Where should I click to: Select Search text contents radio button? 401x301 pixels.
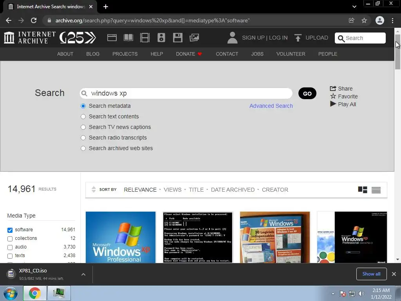pyautogui.click(x=83, y=116)
